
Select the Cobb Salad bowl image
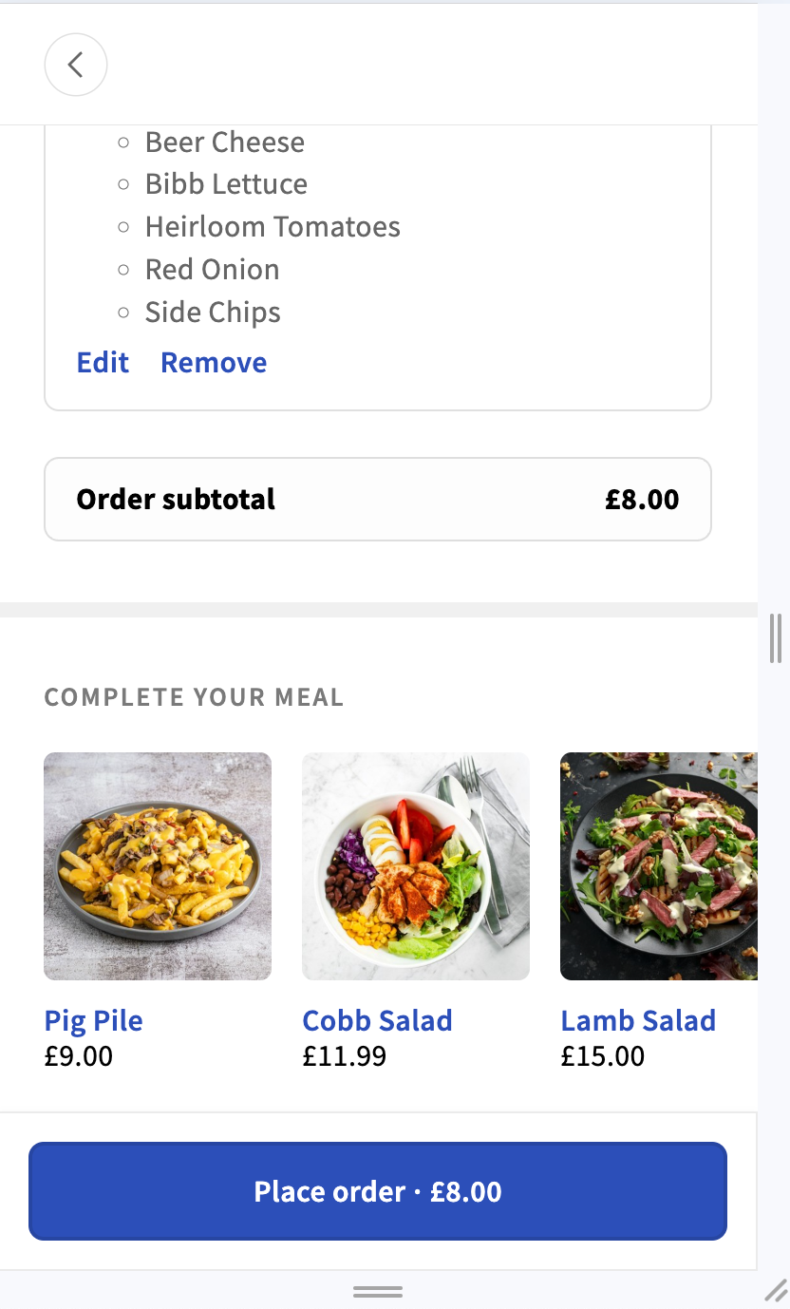pos(416,866)
